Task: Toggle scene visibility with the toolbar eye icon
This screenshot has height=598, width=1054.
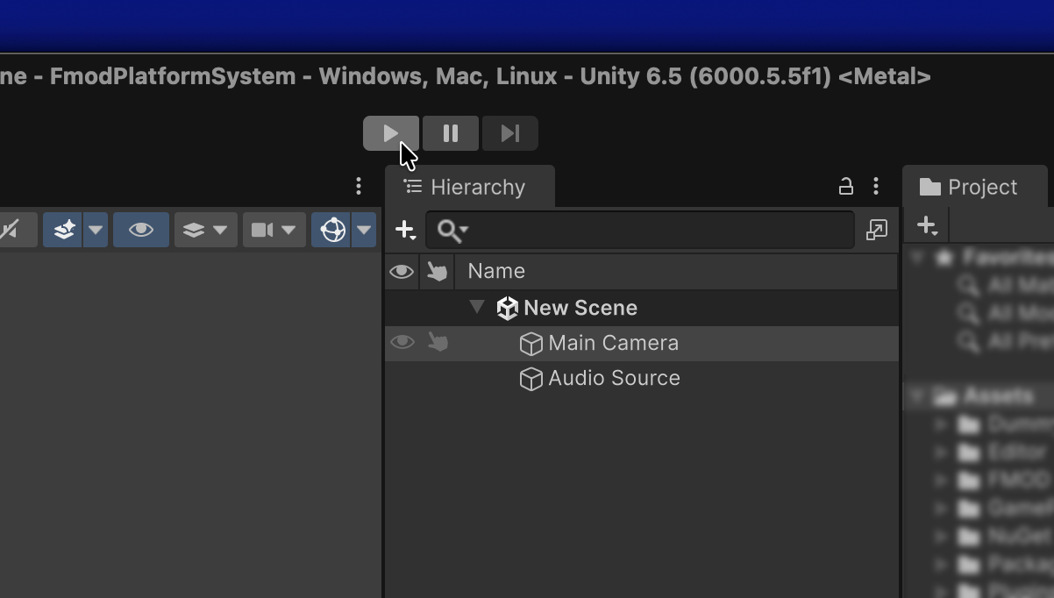Action: 141,230
